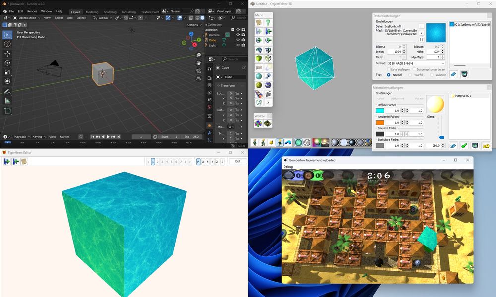Screen dimensions: 496x297
Task: Click the yellow undo arrow in Materialeinstellungen
Action: pos(486,146)
